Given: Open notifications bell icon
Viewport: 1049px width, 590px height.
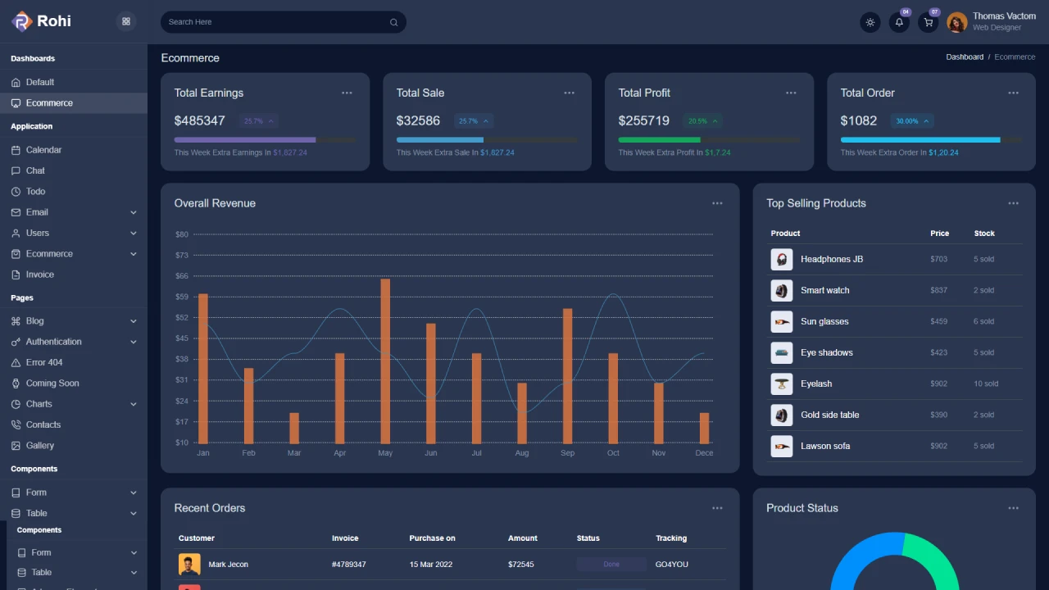Looking at the screenshot, I should [899, 22].
